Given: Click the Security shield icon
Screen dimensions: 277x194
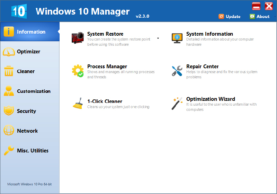Looking at the screenshot, I should coord(9,111).
